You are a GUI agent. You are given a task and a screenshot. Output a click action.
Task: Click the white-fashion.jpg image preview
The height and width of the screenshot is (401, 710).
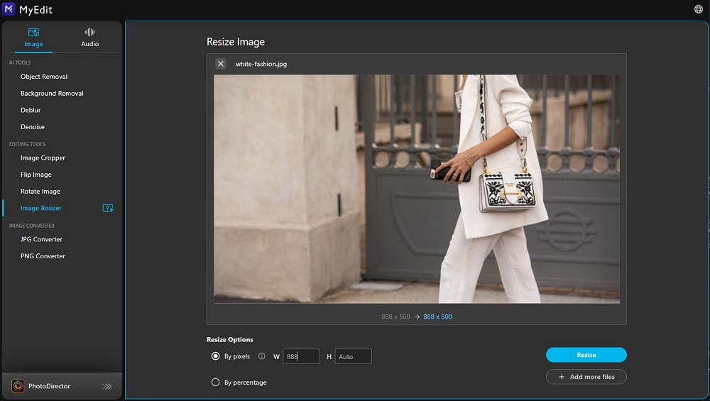coord(417,189)
